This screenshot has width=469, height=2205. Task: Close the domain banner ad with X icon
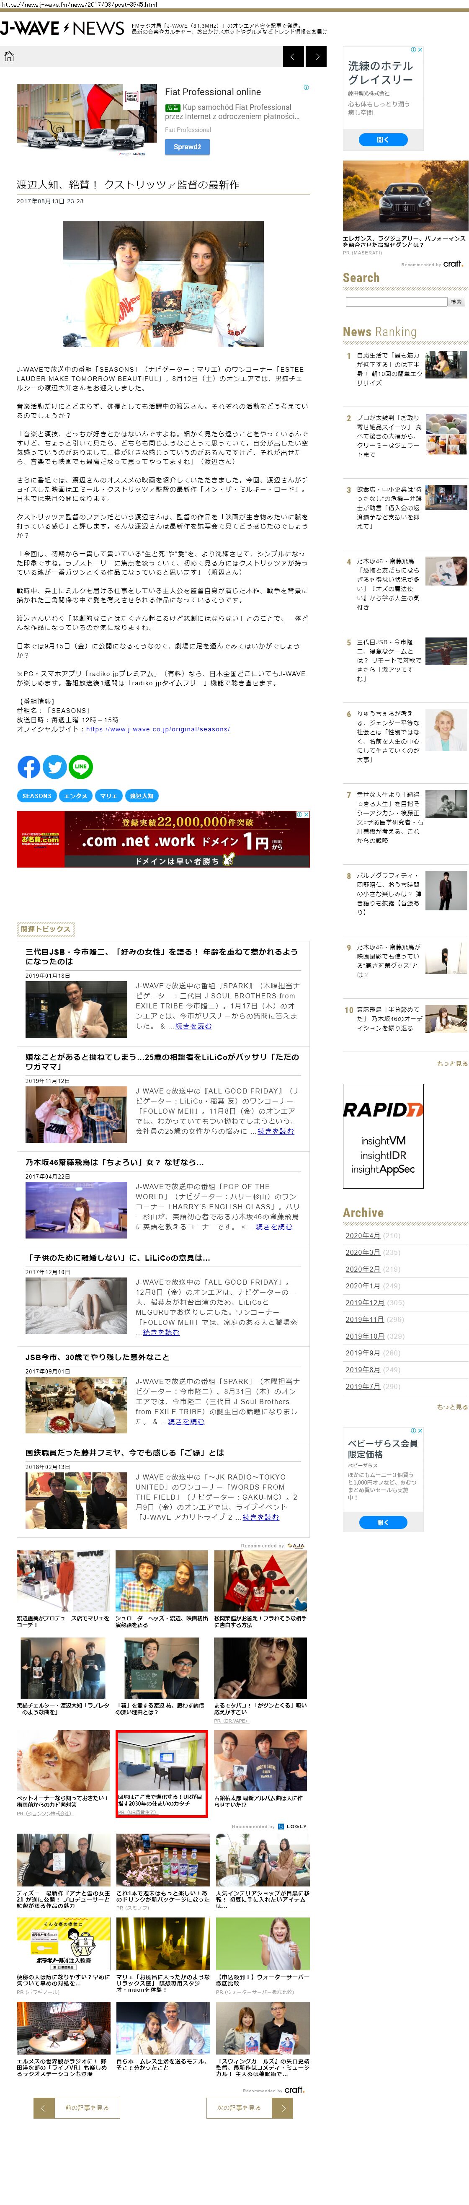click(306, 814)
